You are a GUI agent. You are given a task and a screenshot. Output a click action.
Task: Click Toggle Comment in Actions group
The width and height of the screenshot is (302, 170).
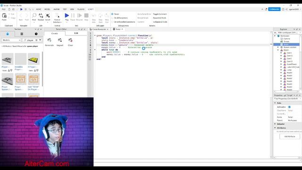[x=160, y=14]
